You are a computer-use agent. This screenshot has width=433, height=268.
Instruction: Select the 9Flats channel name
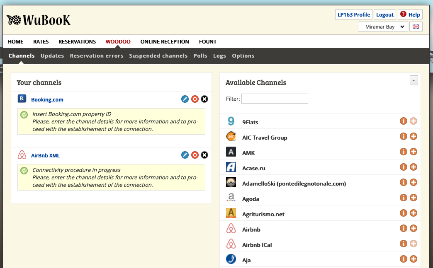point(250,122)
